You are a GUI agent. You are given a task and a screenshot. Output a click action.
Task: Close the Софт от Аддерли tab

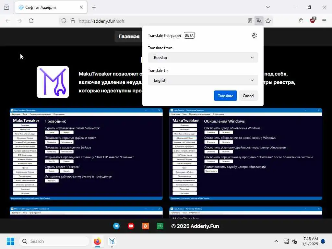pos(81,7)
